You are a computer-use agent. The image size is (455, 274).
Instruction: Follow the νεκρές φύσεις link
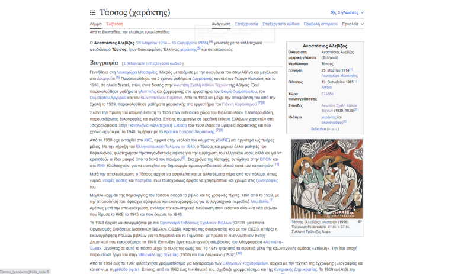(x=115, y=180)
